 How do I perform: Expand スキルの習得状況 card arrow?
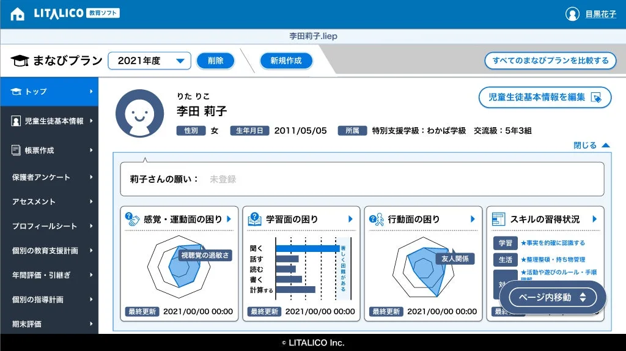click(x=594, y=219)
